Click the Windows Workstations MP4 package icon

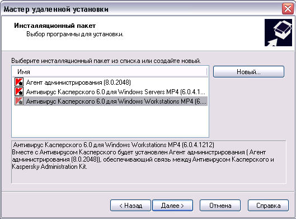pos(19,101)
